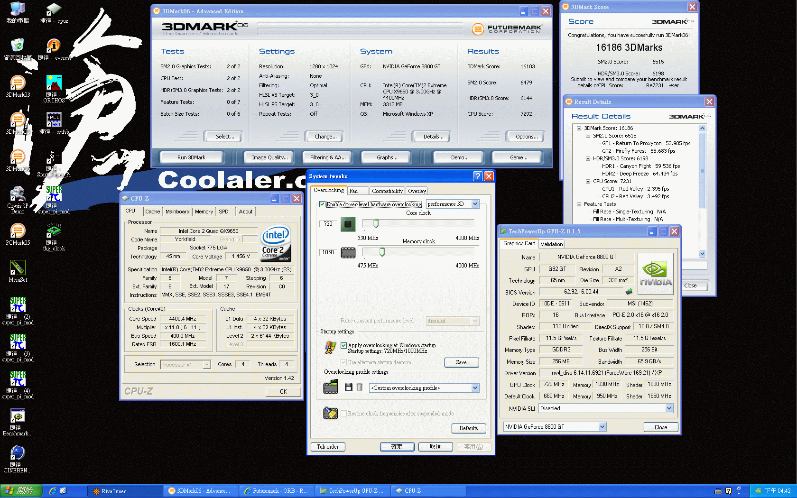Open the super_pi_mod (2) shortcut

pos(18,311)
